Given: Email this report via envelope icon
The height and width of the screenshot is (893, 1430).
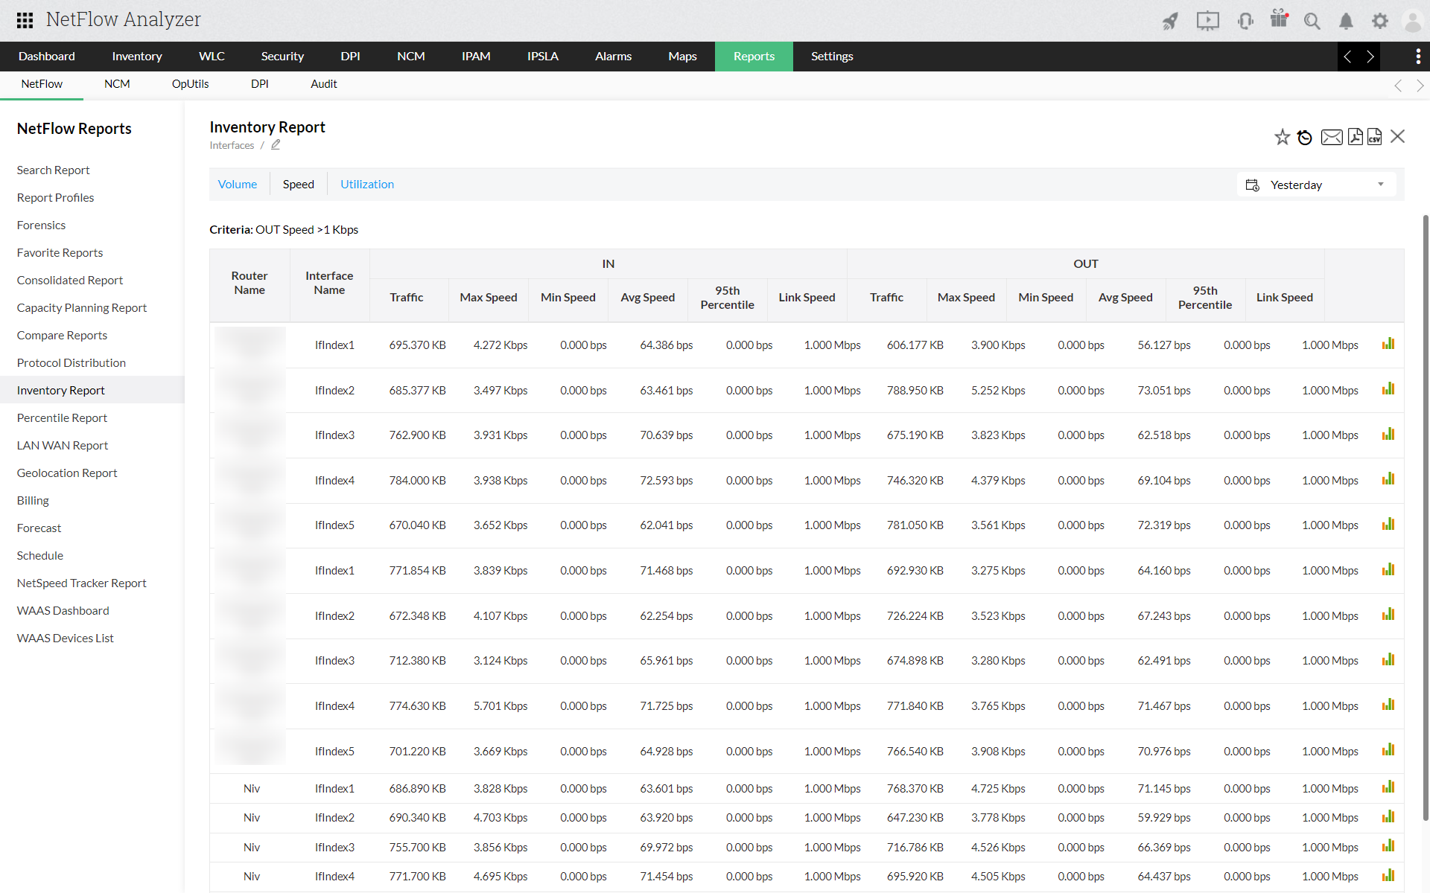Looking at the screenshot, I should tap(1332, 137).
